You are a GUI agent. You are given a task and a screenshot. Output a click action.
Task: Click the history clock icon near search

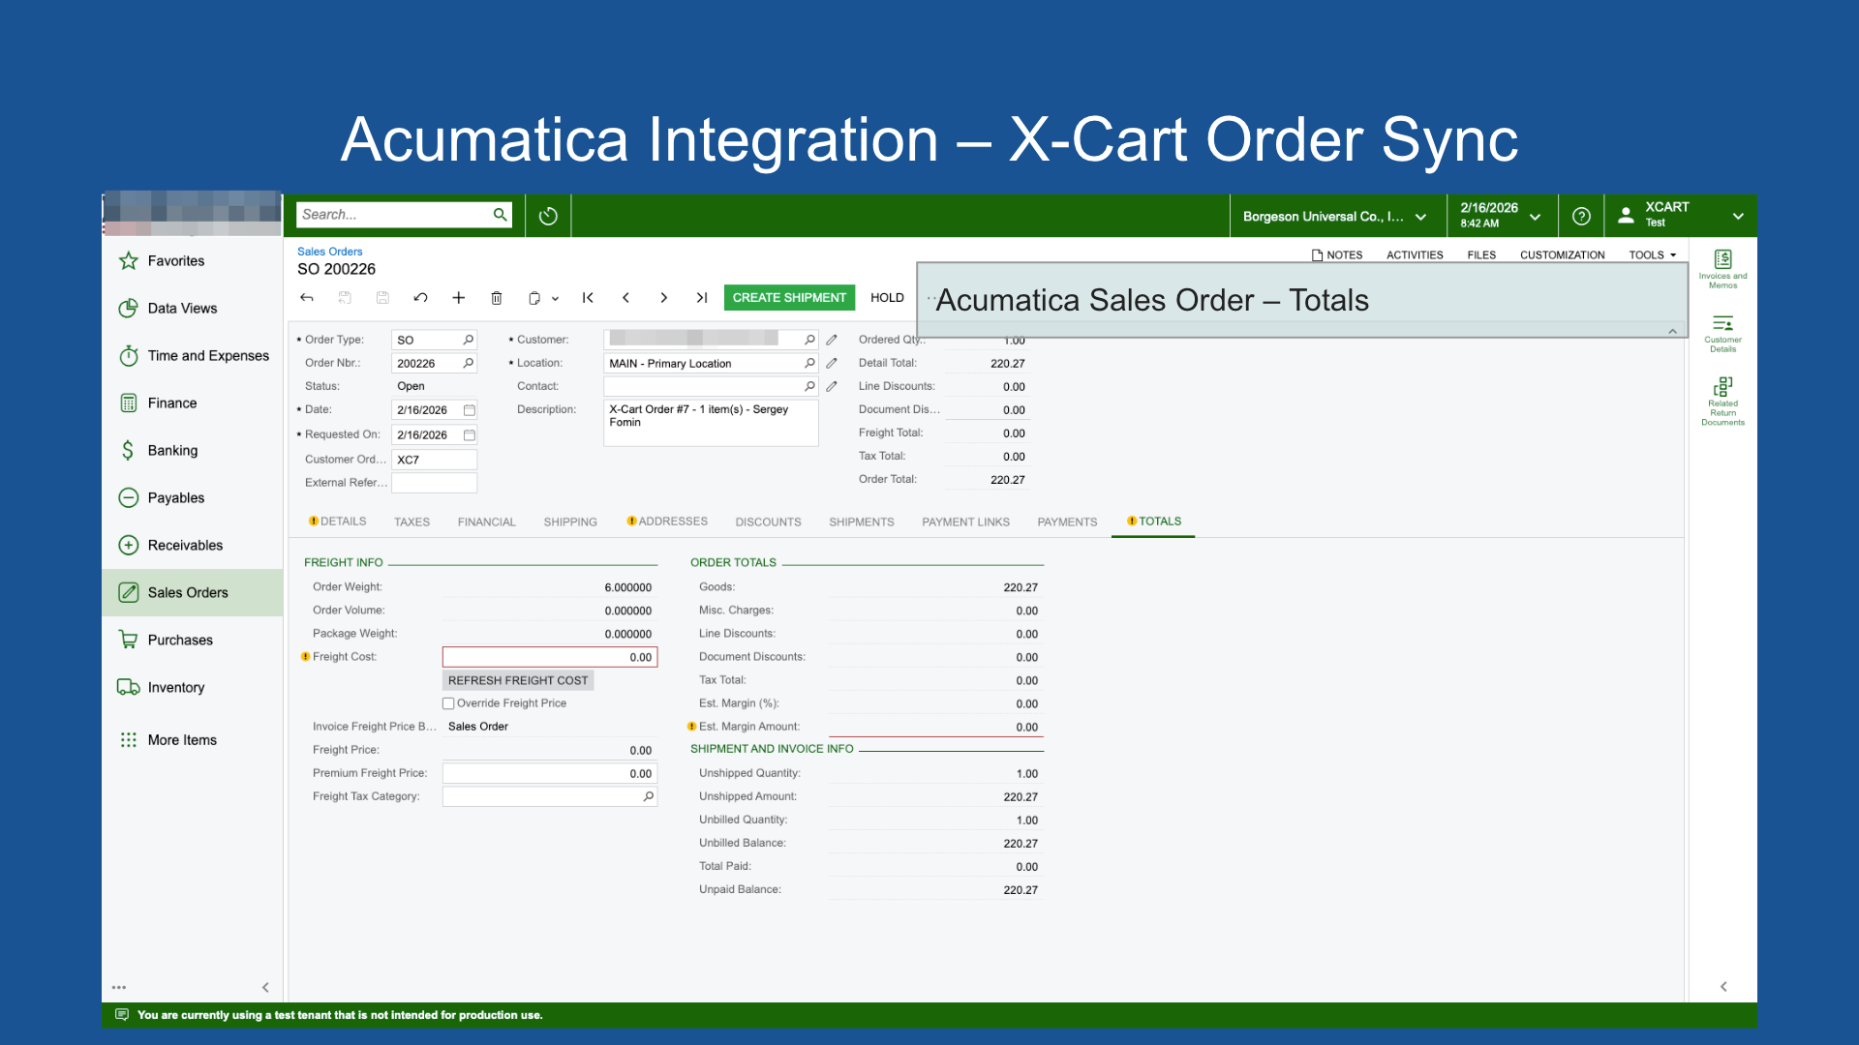548,216
